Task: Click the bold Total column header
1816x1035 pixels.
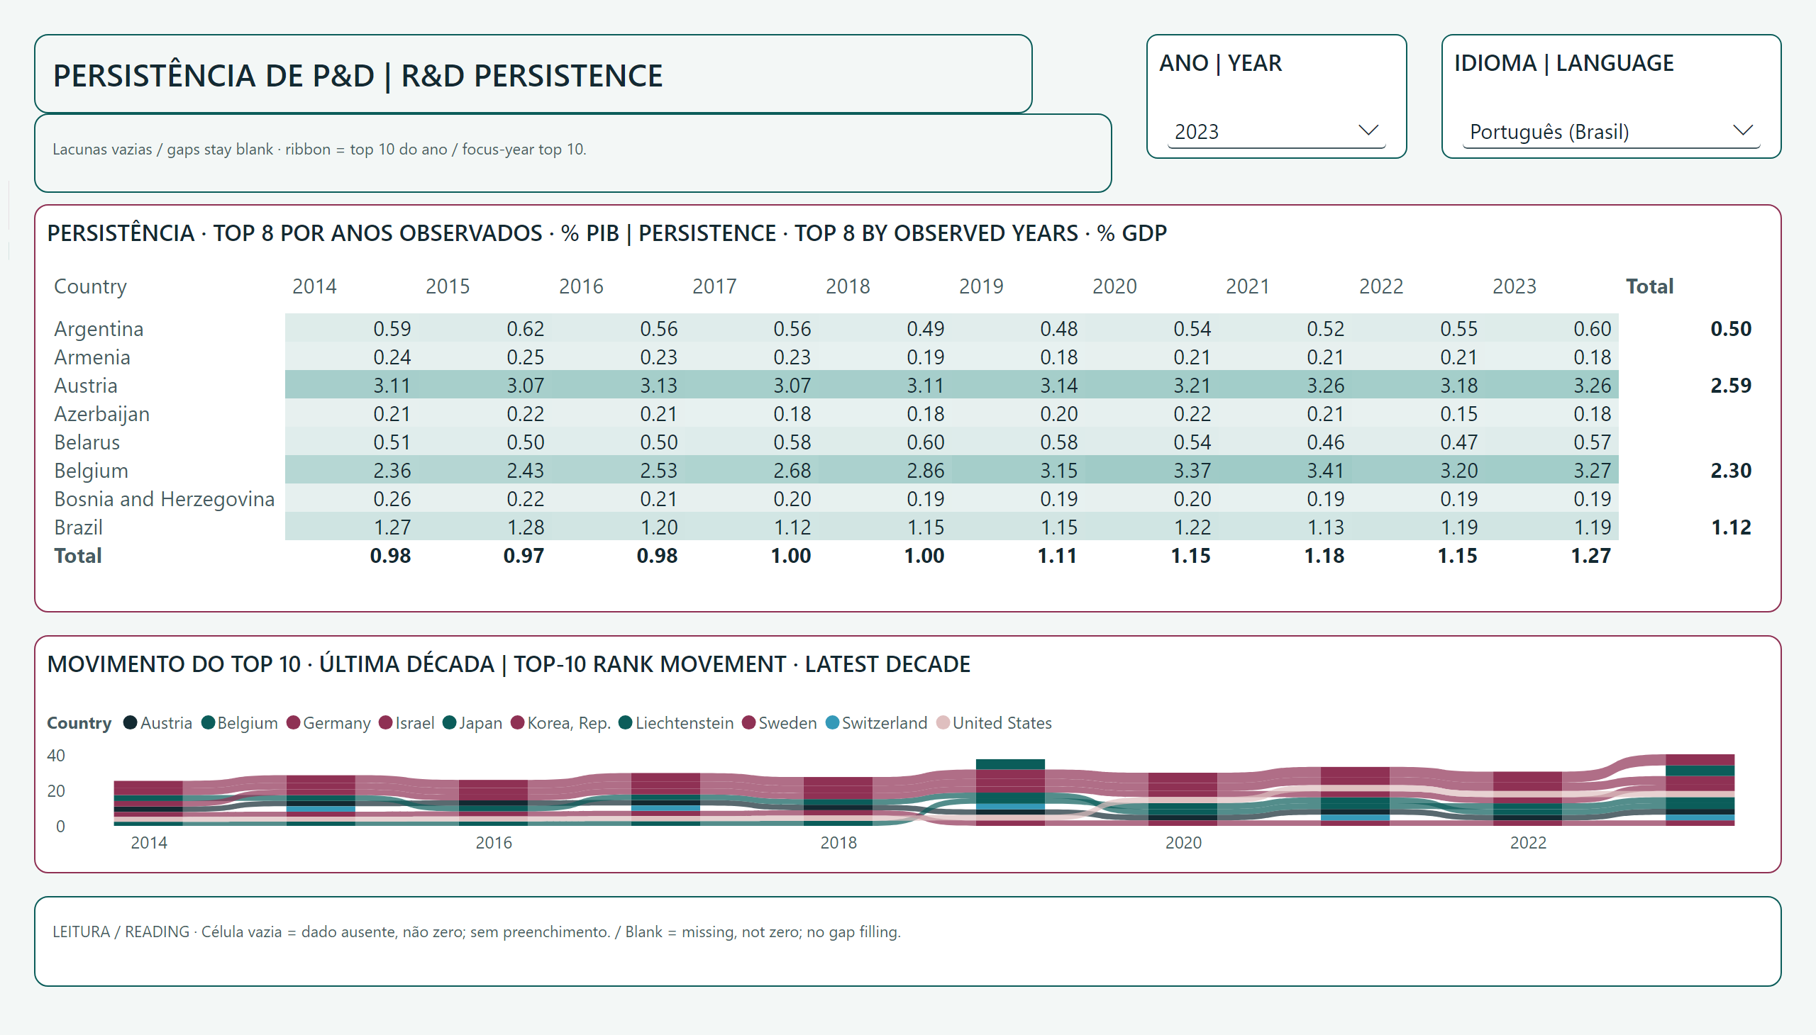Action: [x=1649, y=286]
